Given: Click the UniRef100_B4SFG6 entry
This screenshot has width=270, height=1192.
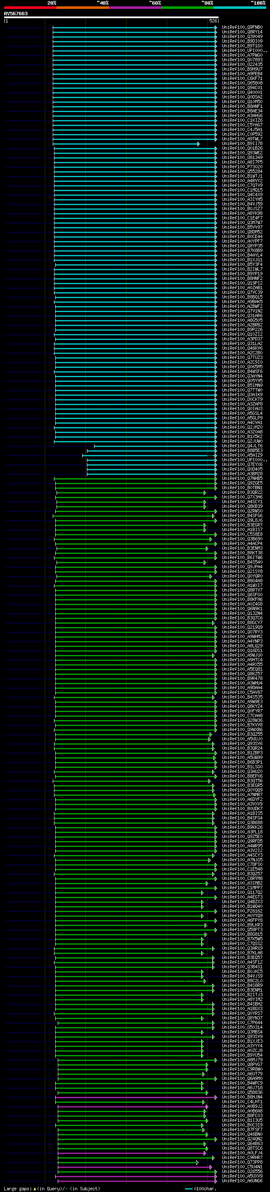Looking at the screenshot, I should click(242, 516).
